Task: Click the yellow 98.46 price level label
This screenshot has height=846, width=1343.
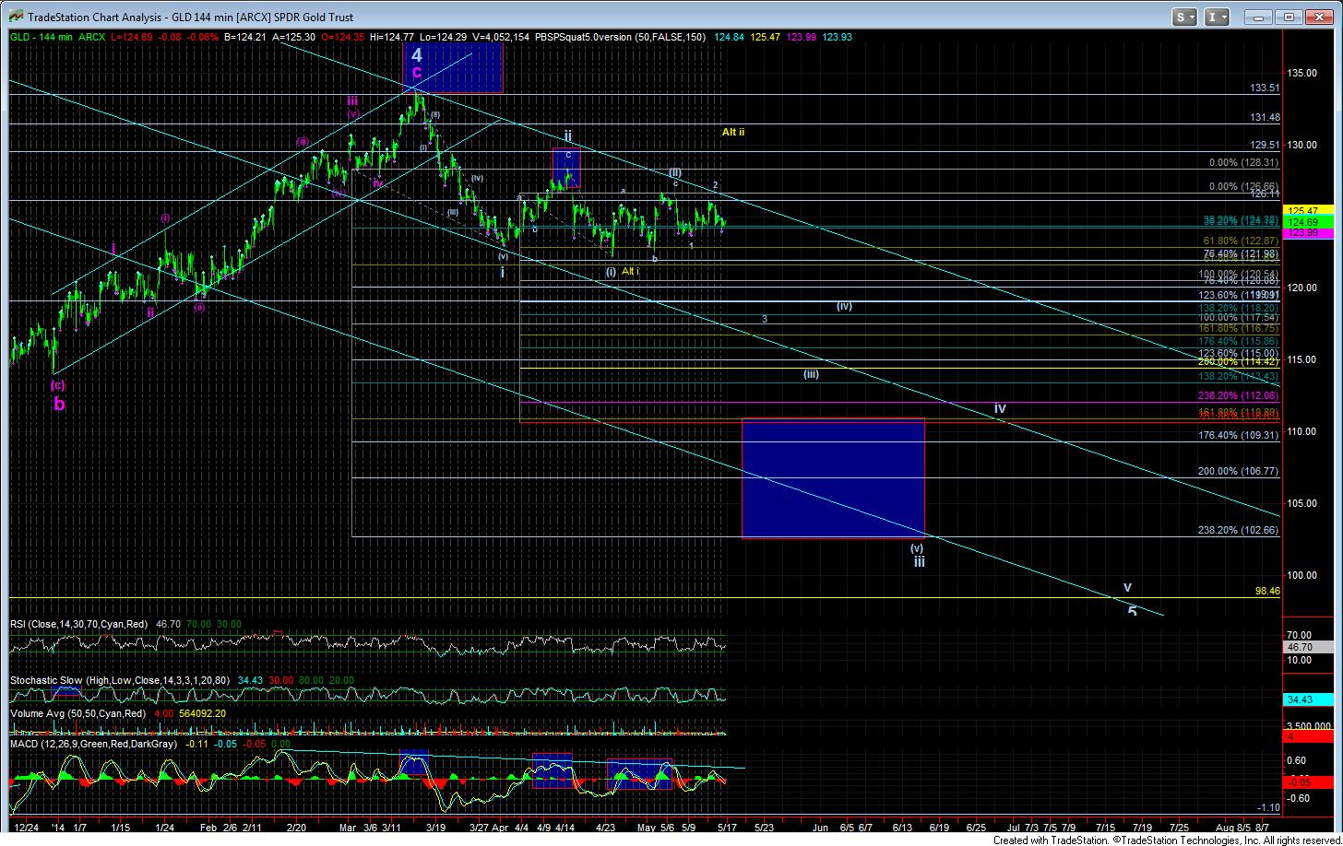Action: coord(1266,592)
